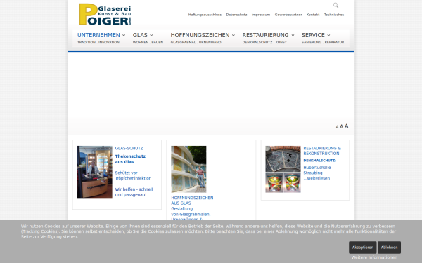Click the pharmacy counter glass thumbnail
Image resolution: width=422 pixels, height=263 pixels.
(94, 173)
